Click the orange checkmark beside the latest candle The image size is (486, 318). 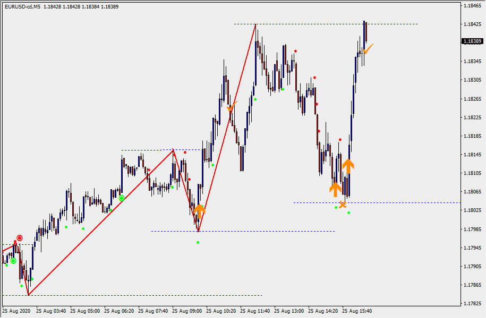(368, 49)
